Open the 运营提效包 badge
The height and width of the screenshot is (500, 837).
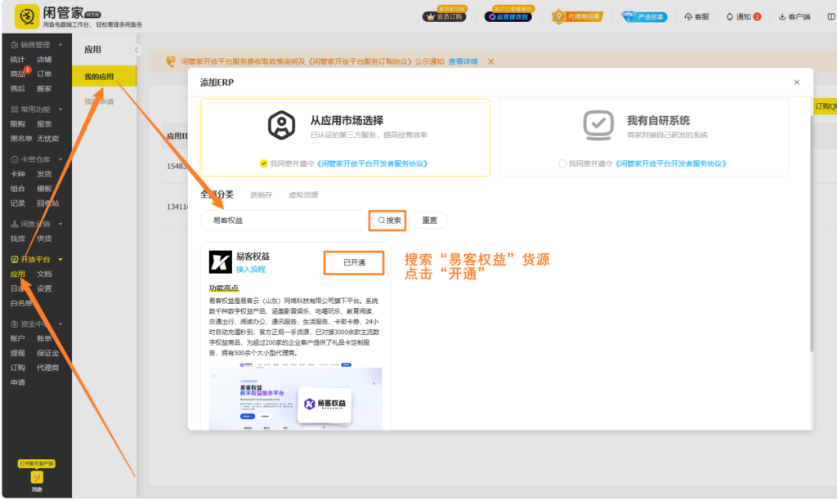508,16
